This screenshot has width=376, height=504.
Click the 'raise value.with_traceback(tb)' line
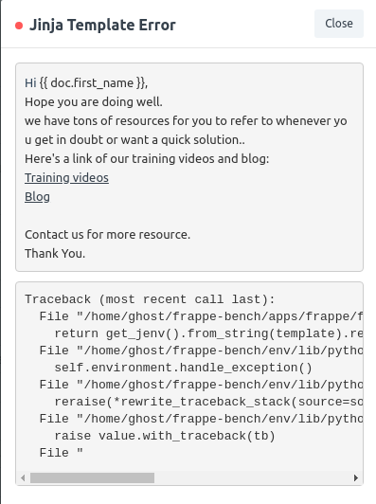(165, 436)
